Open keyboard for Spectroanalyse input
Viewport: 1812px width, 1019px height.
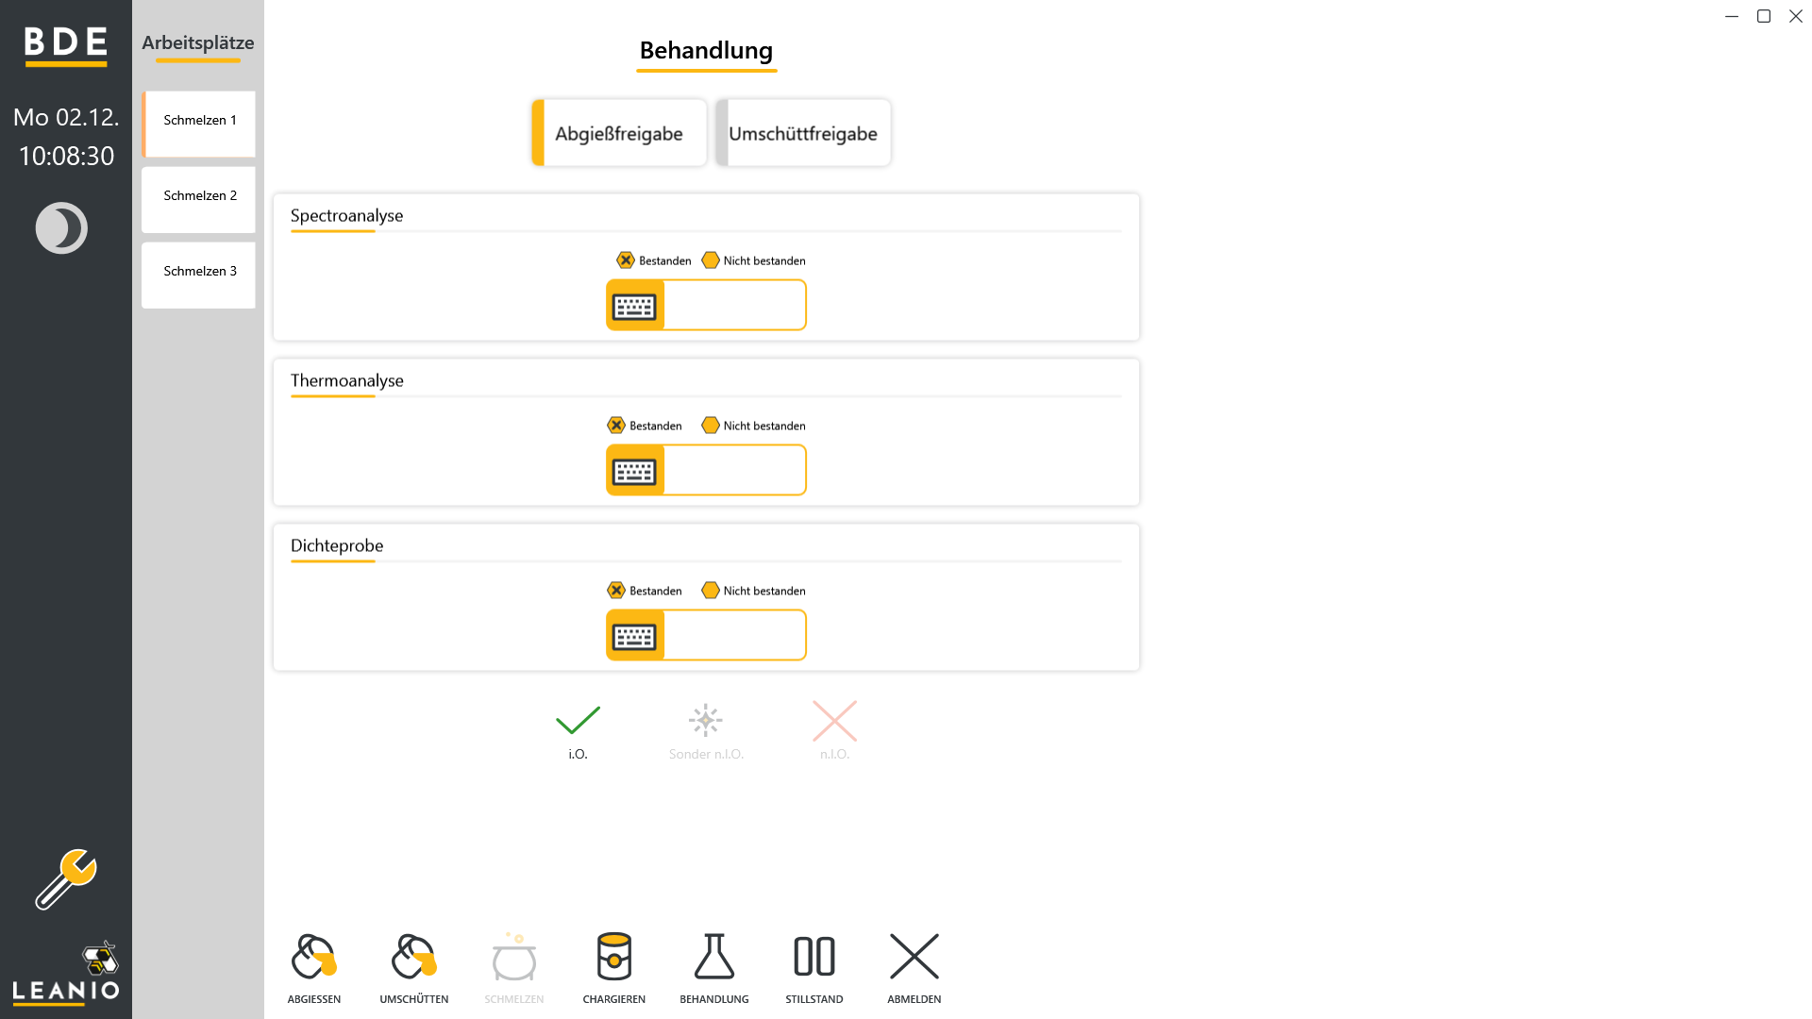pyautogui.click(x=635, y=306)
